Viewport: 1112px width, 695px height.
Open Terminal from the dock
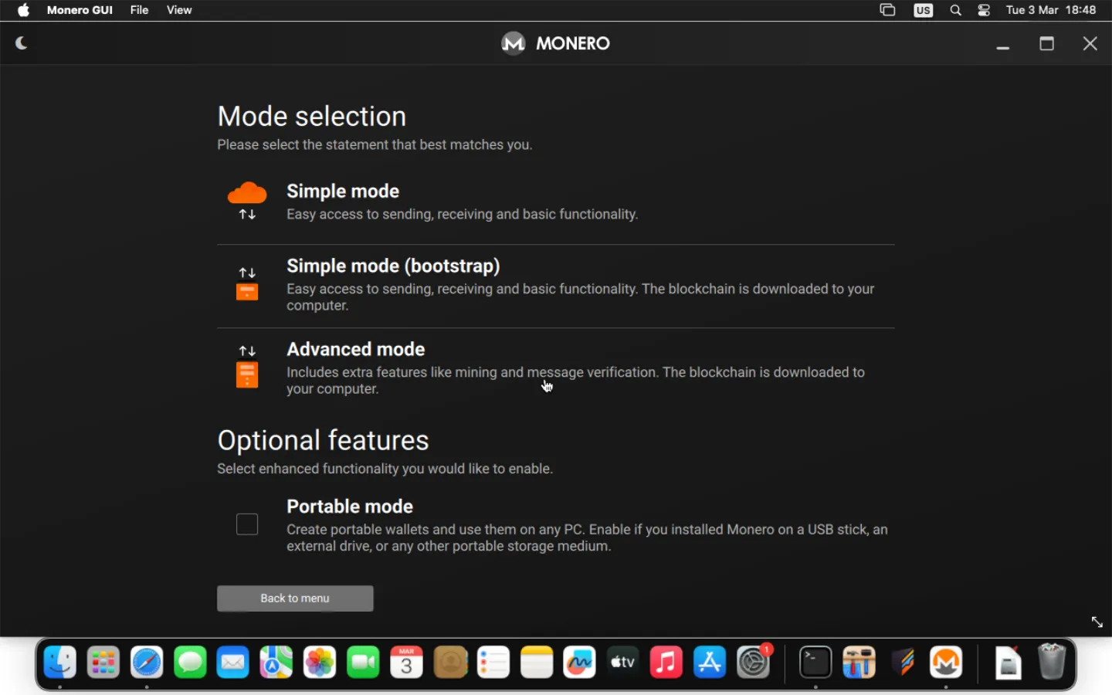[x=815, y=663]
